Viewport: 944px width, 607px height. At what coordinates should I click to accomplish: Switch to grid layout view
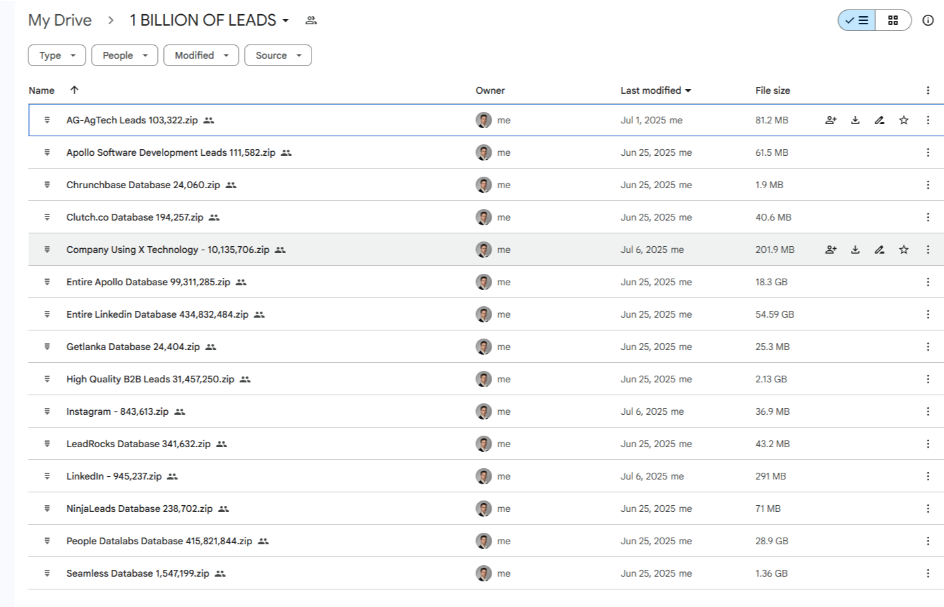pyautogui.click(x=893, y=20)
